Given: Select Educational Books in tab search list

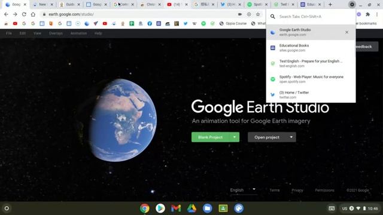Looking at the screenshot, I should tap(311, 48).
